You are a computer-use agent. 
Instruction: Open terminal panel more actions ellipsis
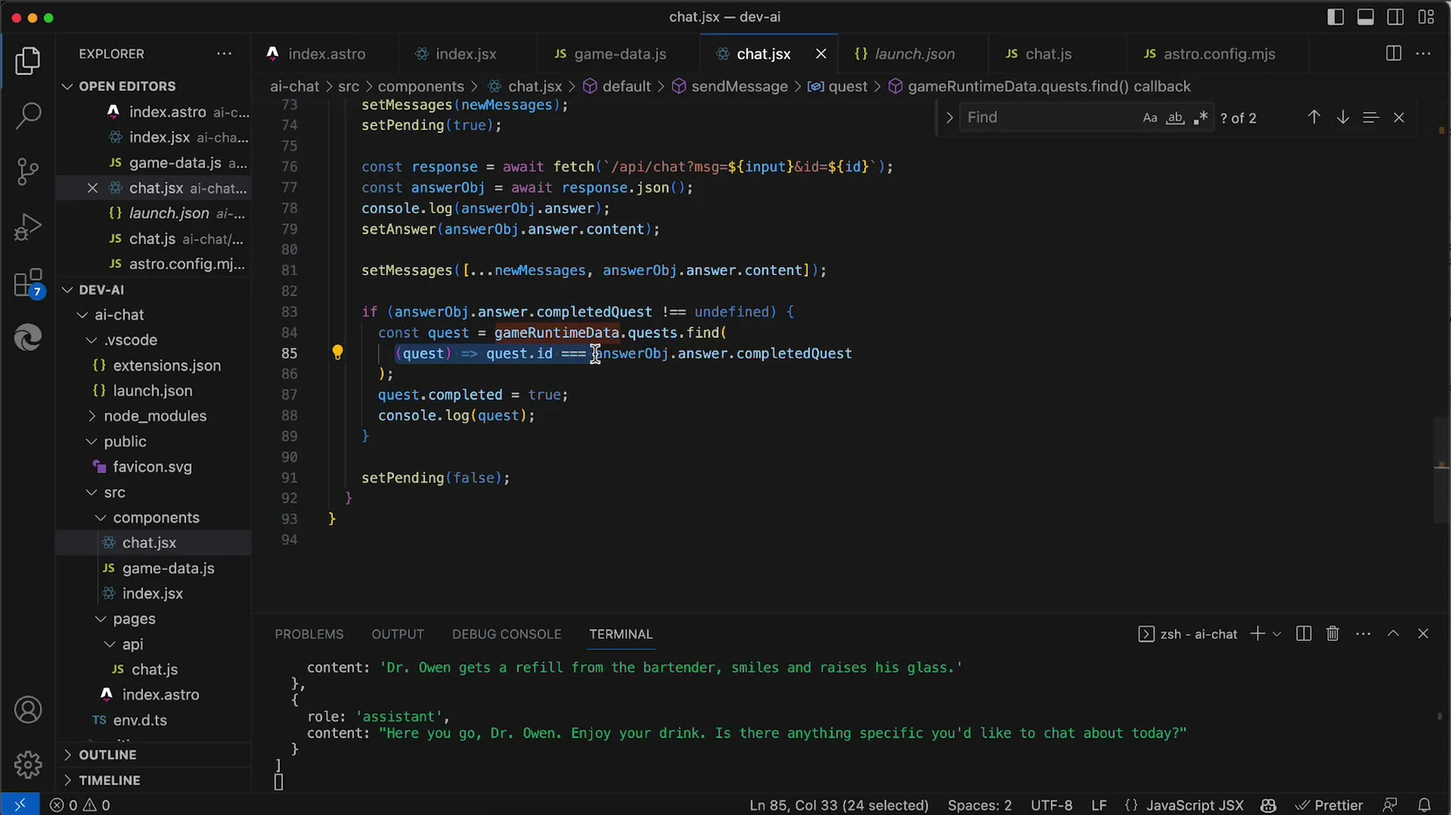pyautogui.click(x=1363, y=634)
